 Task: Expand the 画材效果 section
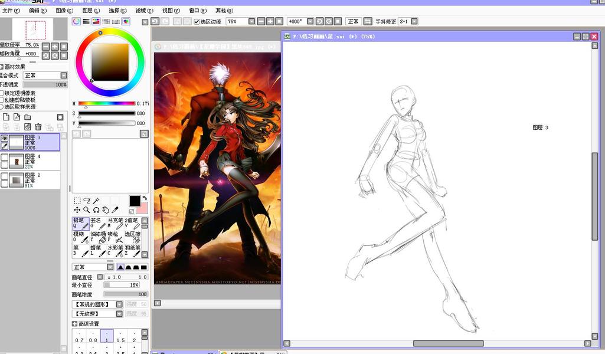pos(2,67)
